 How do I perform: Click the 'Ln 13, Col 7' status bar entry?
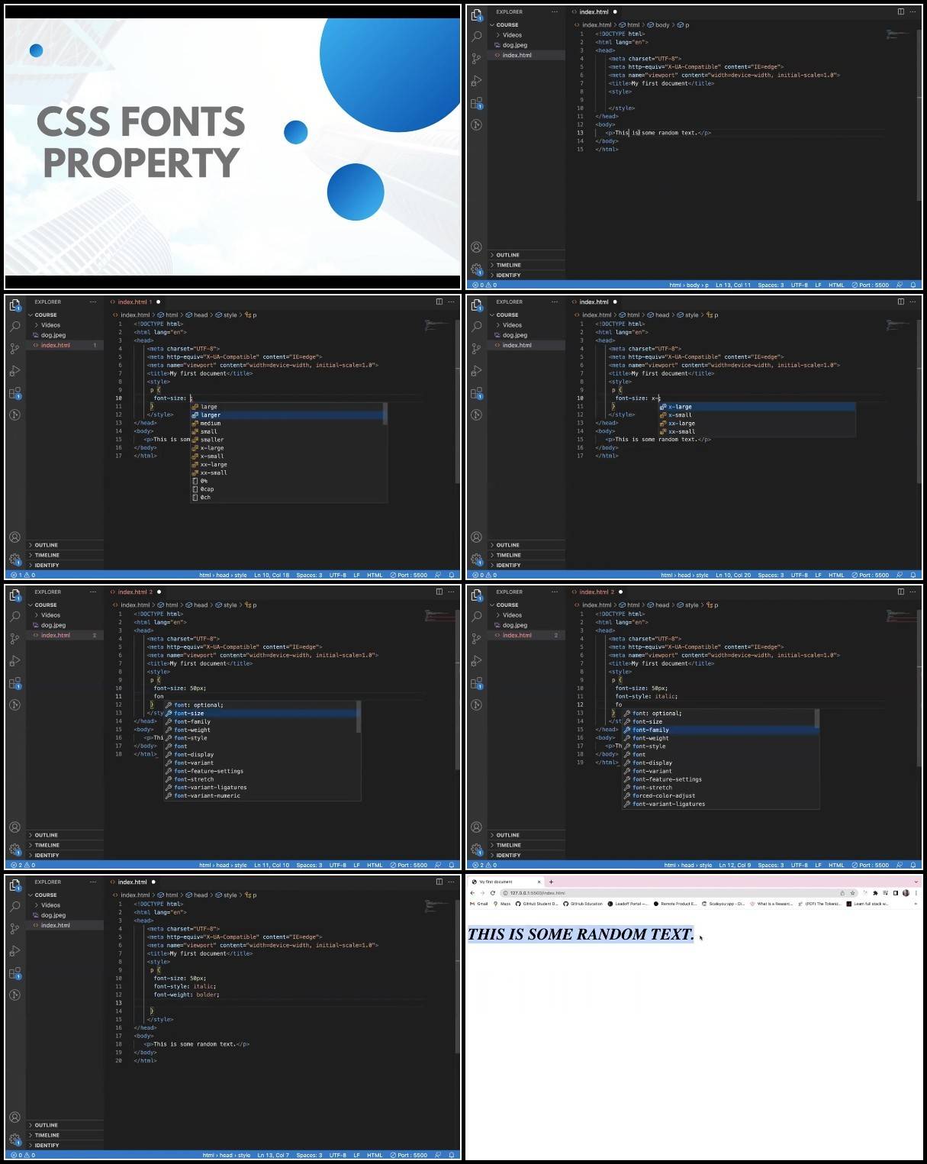(273, 1155)
